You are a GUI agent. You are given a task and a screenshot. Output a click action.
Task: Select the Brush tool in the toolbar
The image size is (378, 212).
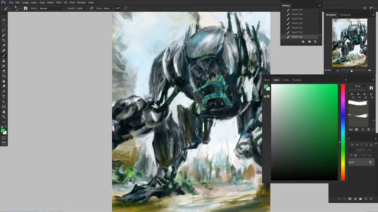point(4,55)
